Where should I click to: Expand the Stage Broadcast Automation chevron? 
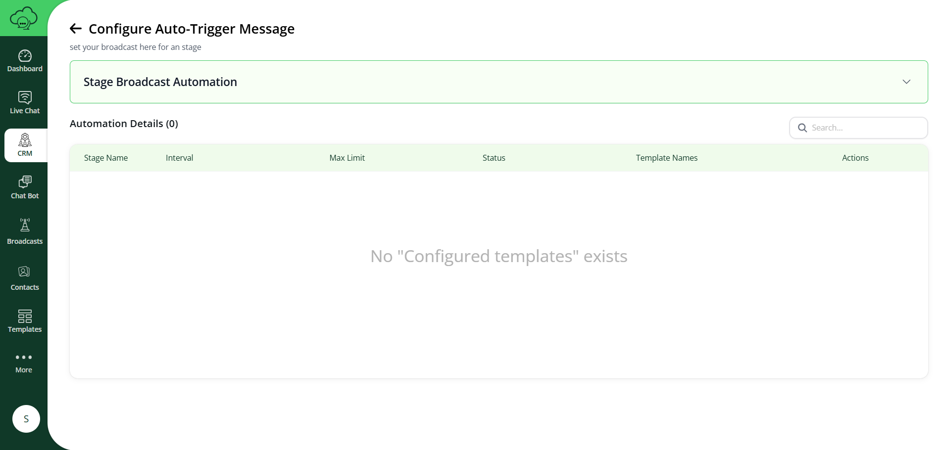pyautogui.click(x=906, y=82)
